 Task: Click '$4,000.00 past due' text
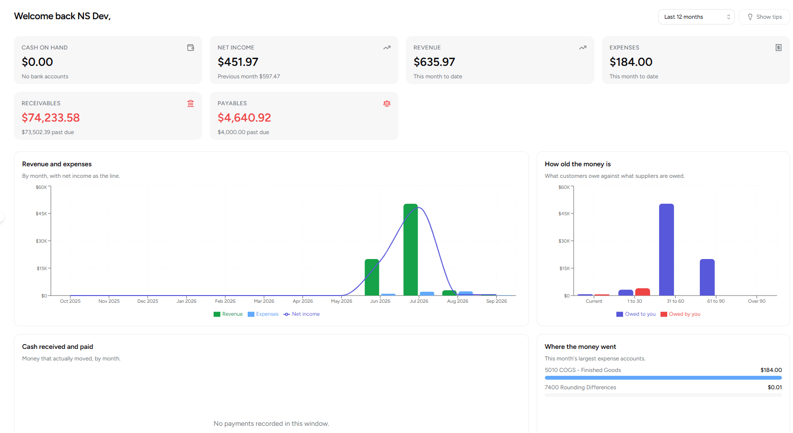[x=243, y=132]
